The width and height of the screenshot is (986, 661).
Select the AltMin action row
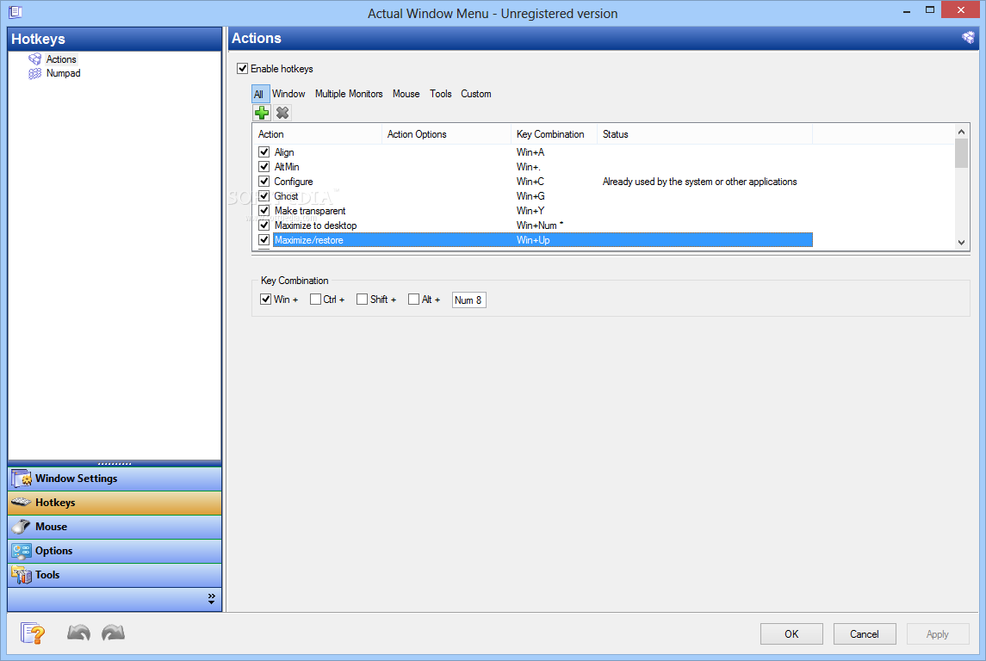tap(535, 166)
